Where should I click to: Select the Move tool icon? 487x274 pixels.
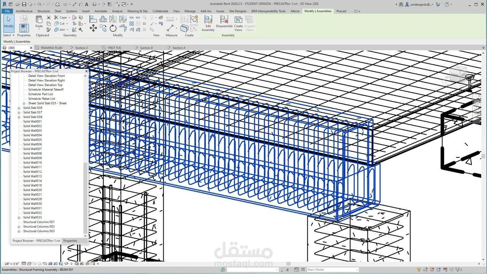(93, 28)
